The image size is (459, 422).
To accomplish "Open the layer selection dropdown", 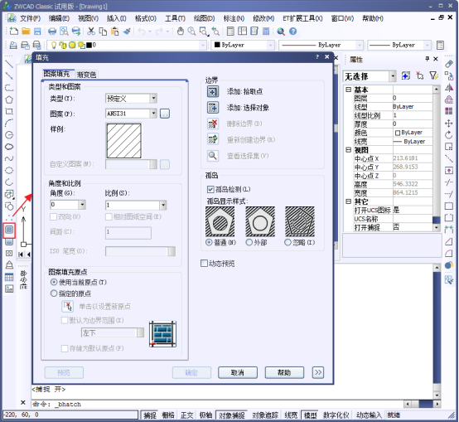I will pos(203,45).
